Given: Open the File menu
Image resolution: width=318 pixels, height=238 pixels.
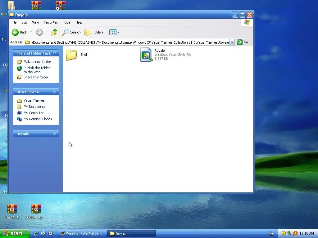Looking at the screenshot, I should 14,22.
